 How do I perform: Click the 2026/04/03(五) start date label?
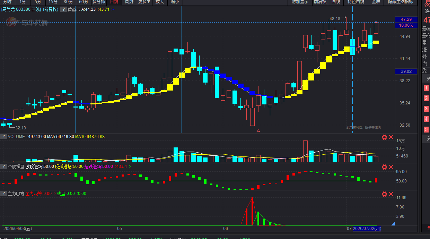click(18, 229)
